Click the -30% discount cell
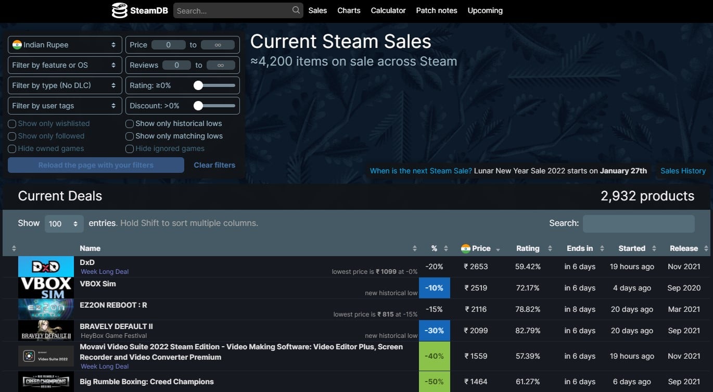This screenshot has height=392, width=713. click(435, 331)
